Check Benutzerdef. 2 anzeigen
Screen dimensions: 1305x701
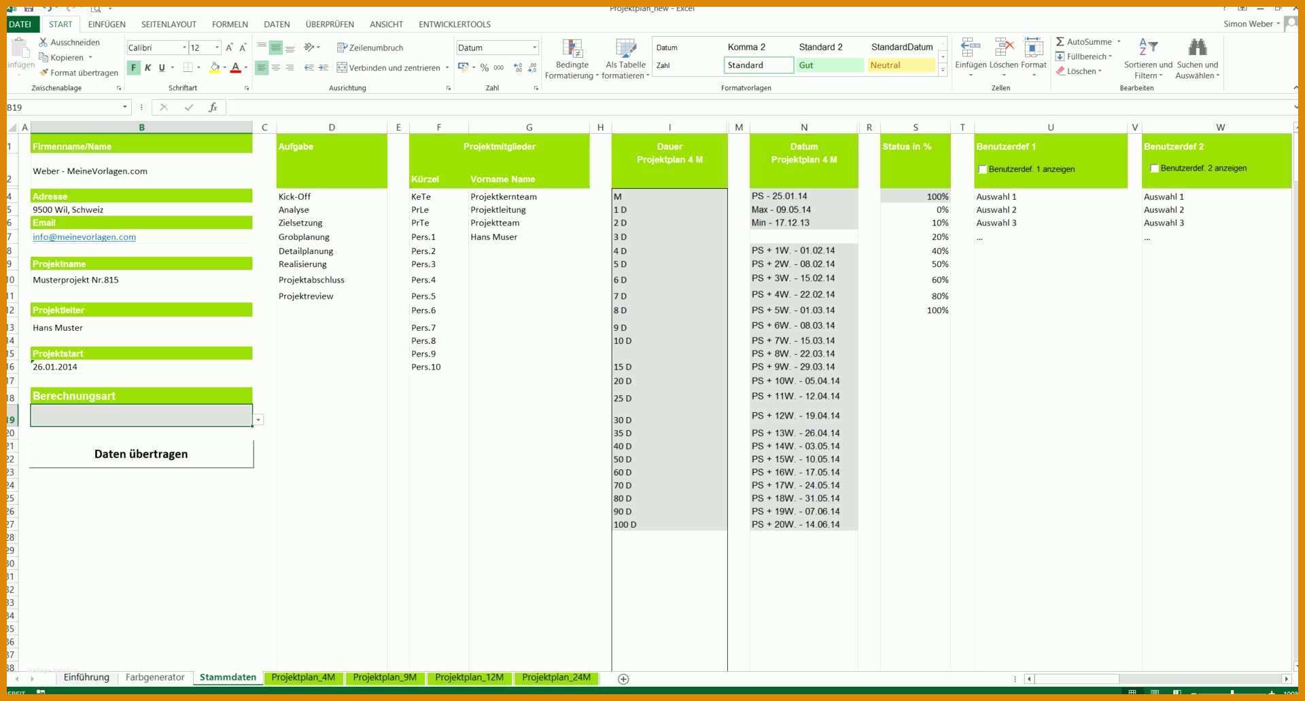[1154, 168]
